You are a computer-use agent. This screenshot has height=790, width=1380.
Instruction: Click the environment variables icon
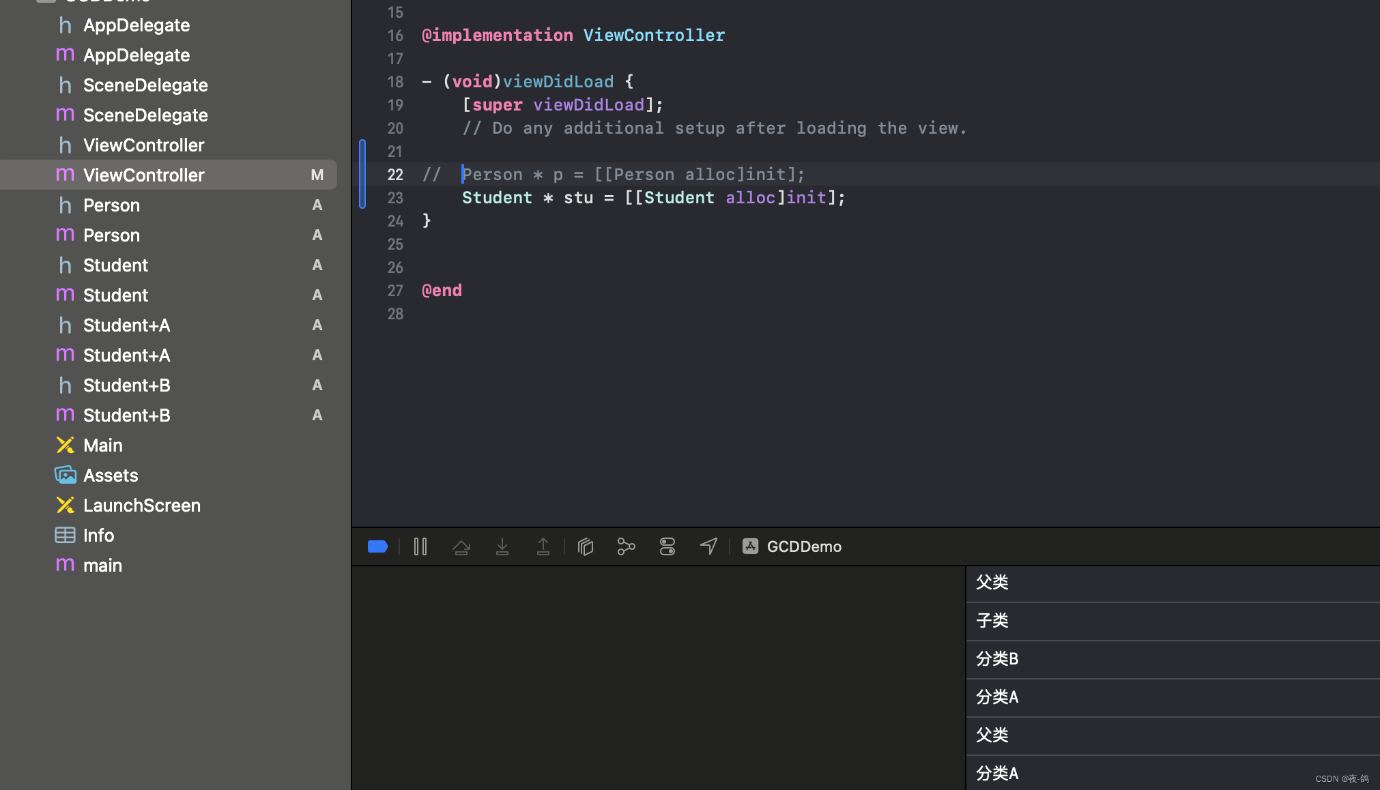pos(669,546)
